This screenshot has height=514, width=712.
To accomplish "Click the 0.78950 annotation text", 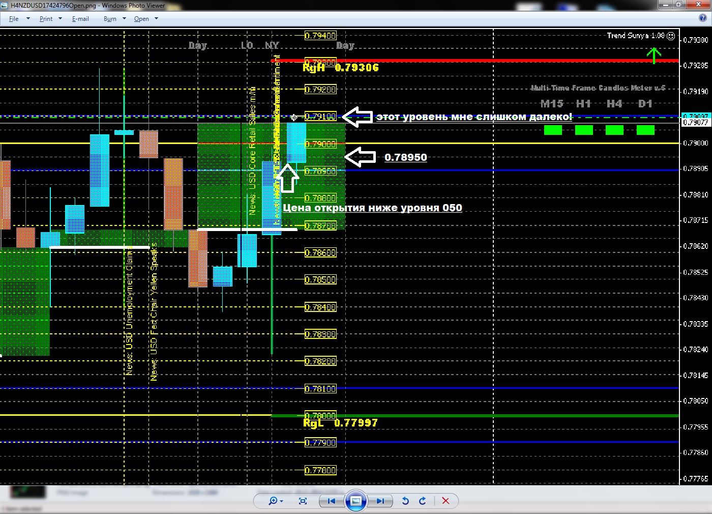I will click(406, 157).
